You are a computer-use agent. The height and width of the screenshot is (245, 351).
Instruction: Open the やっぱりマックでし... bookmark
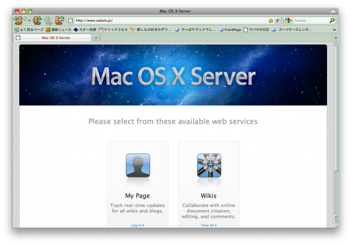(195, 29)
